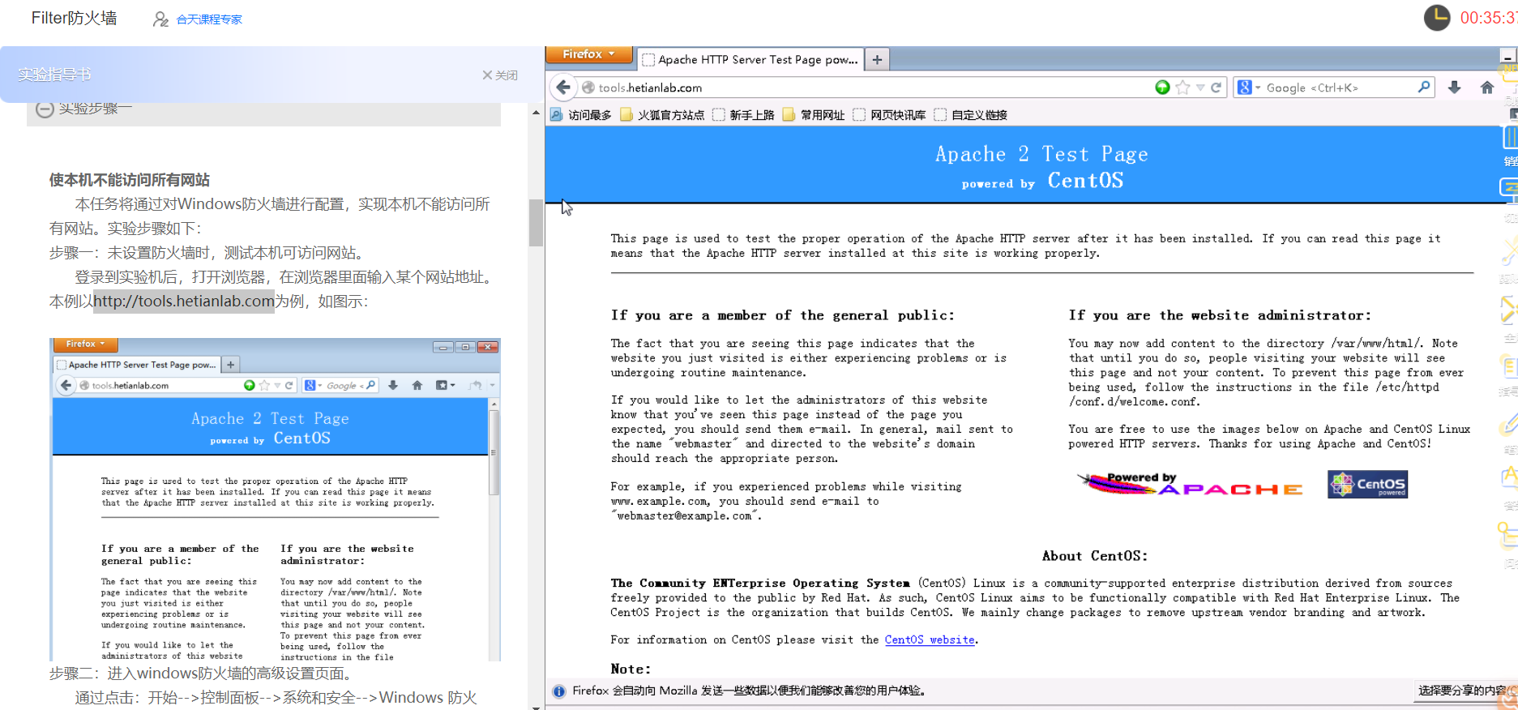
Task: Click the guide panel vertical scrollbar thumb
Action: point(536,222)
